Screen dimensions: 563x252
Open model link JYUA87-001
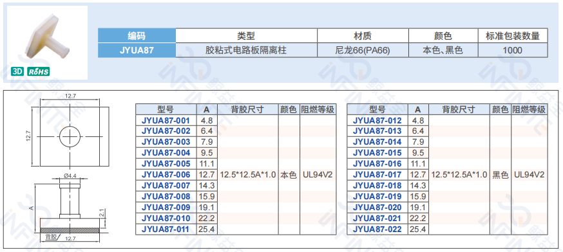point(166,120)
